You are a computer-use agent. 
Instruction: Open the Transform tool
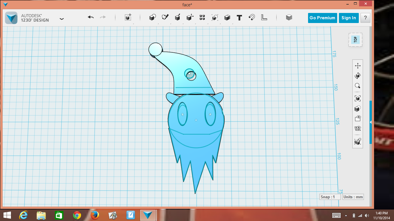click(x=128, y=17)
